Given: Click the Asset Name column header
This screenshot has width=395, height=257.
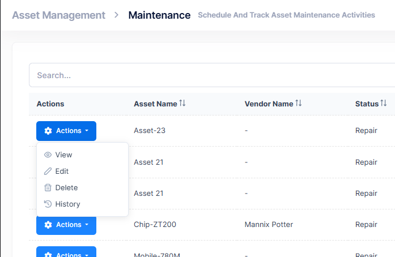Looking at the screenshot, I should [159, 104].
